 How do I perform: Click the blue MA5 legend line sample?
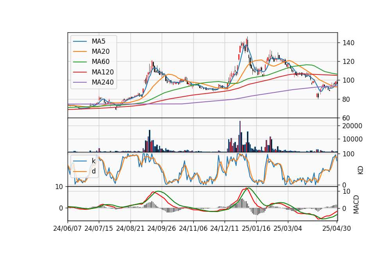coord(80,41)
